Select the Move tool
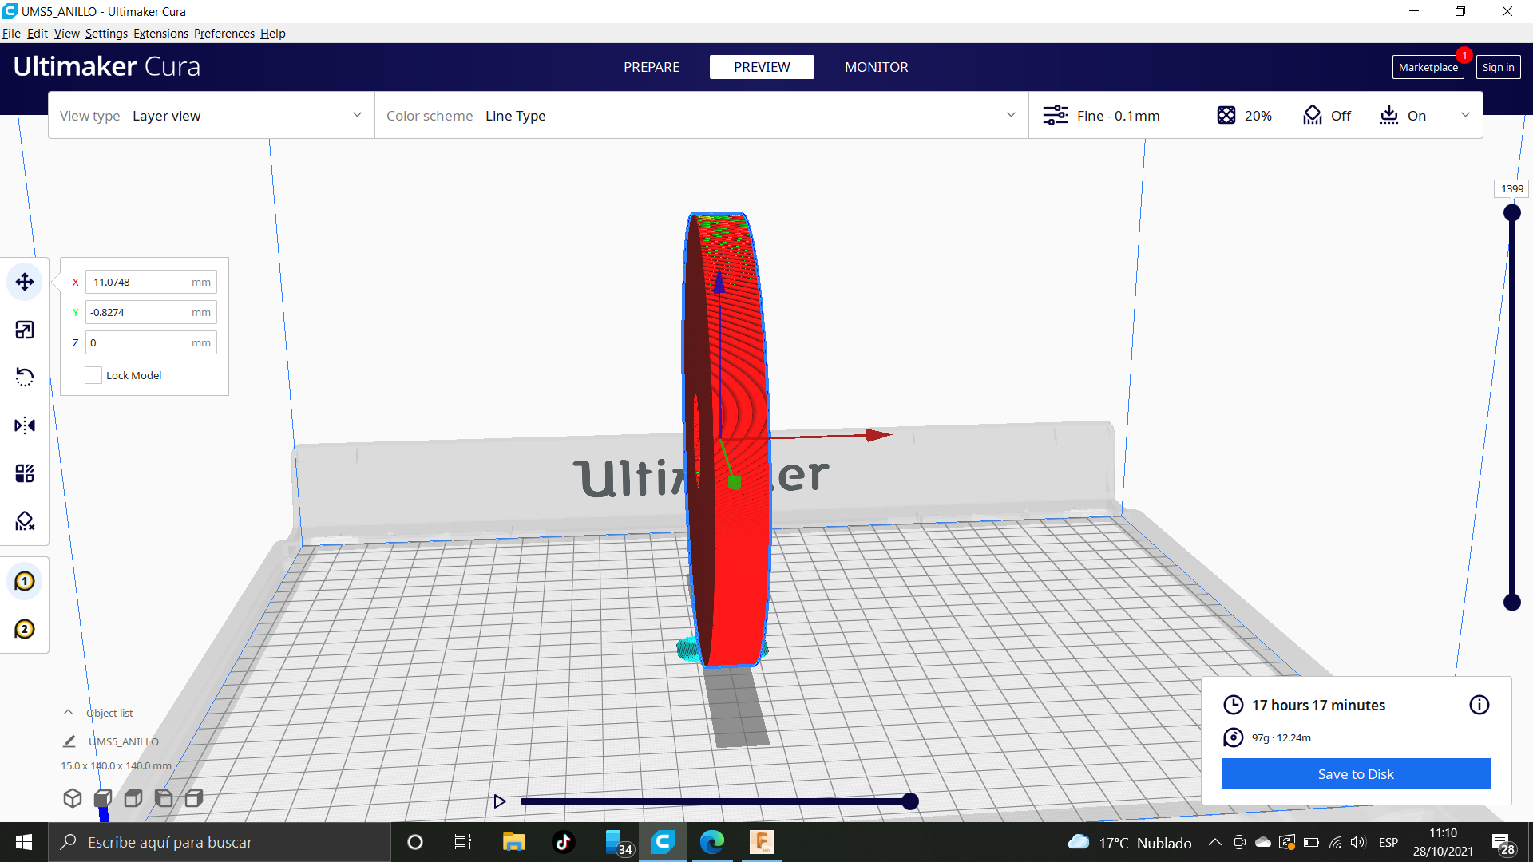Image resolution: width=1533 pixels, height=862 pixels. click(x=25, y=282)
